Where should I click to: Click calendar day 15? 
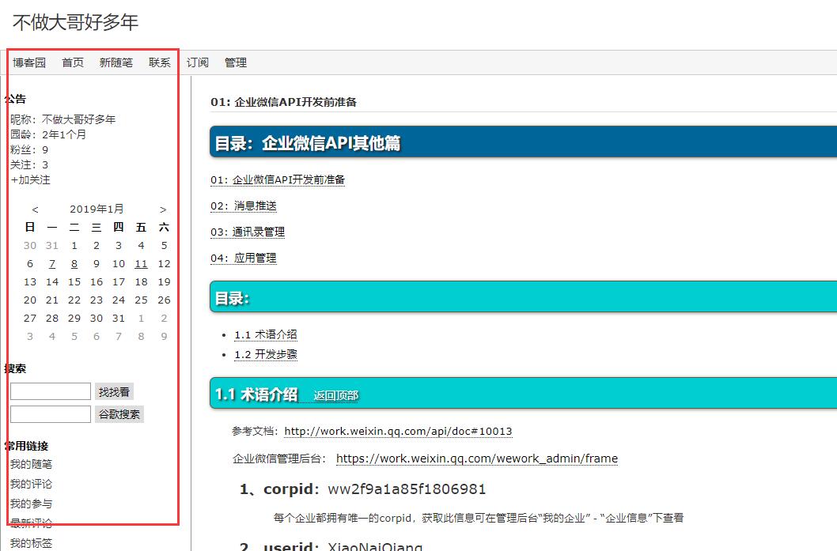pyautogui.click(x=74, y=281)
